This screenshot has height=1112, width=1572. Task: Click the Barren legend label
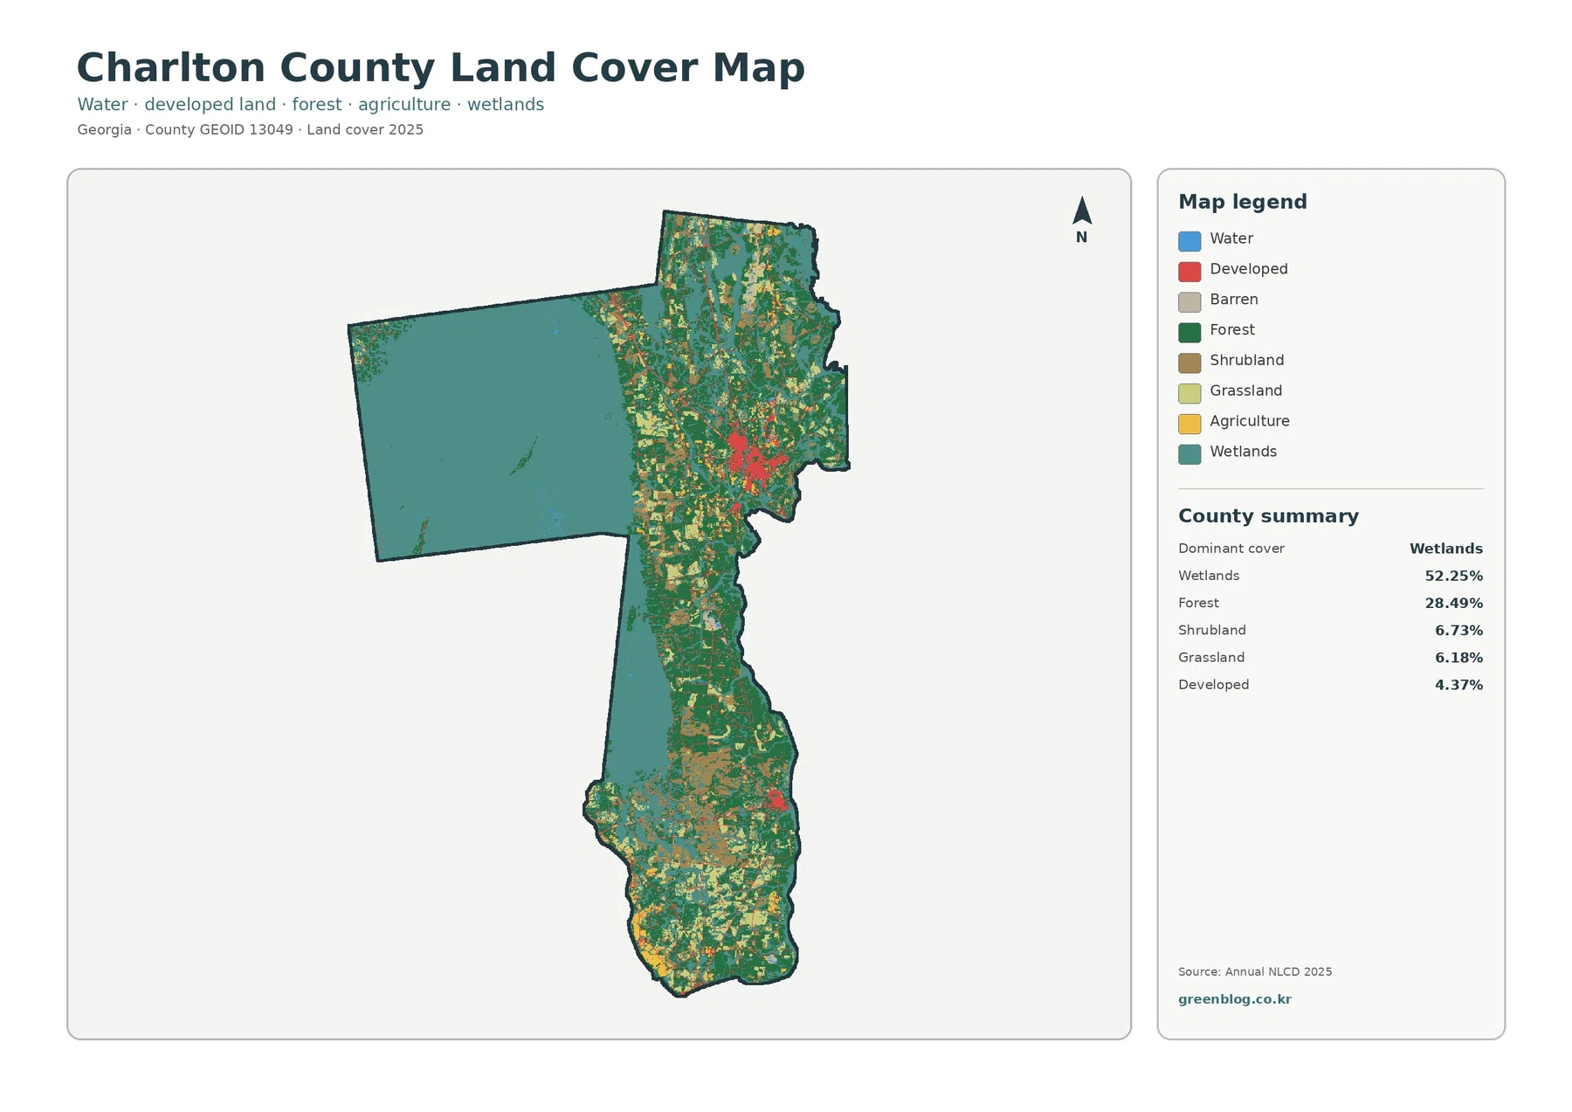pyautogui.click(x=1233, y=300)
